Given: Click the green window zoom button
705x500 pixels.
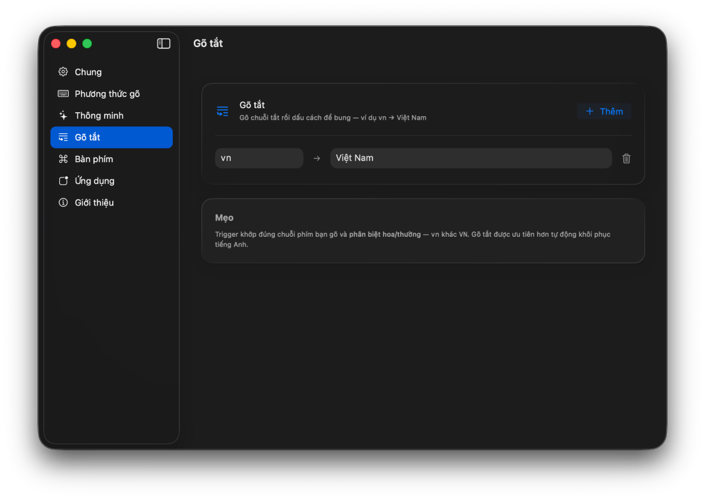Looking at the screenshot, I should 87,43.
